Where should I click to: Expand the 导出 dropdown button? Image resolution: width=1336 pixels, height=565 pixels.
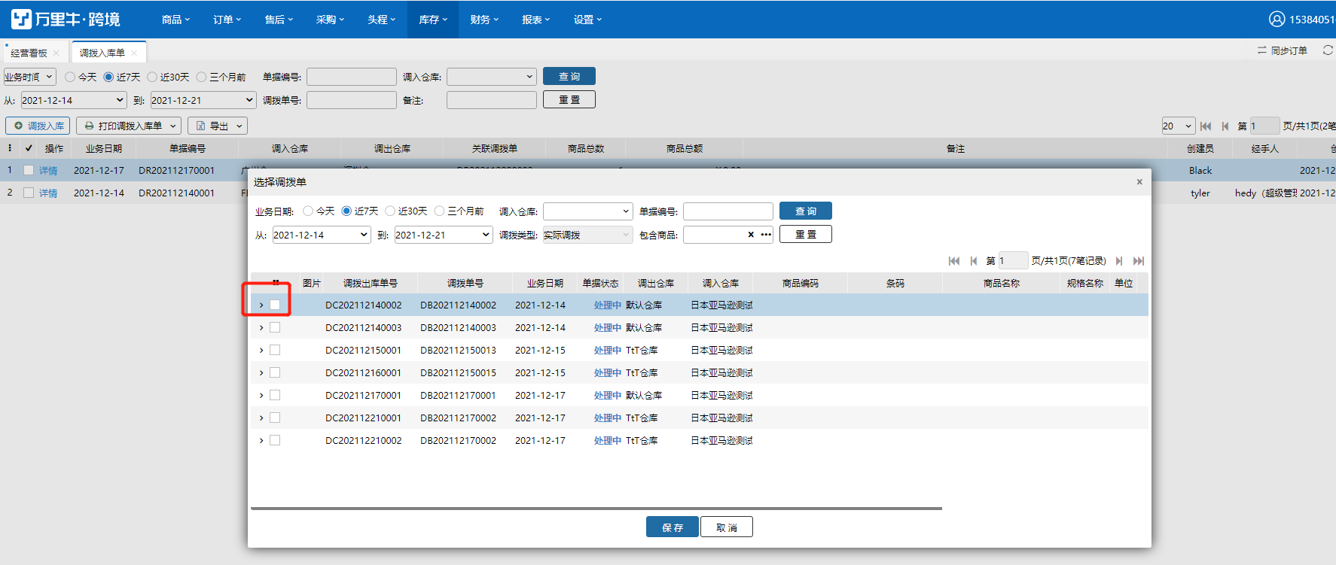(x=218, y=126)
